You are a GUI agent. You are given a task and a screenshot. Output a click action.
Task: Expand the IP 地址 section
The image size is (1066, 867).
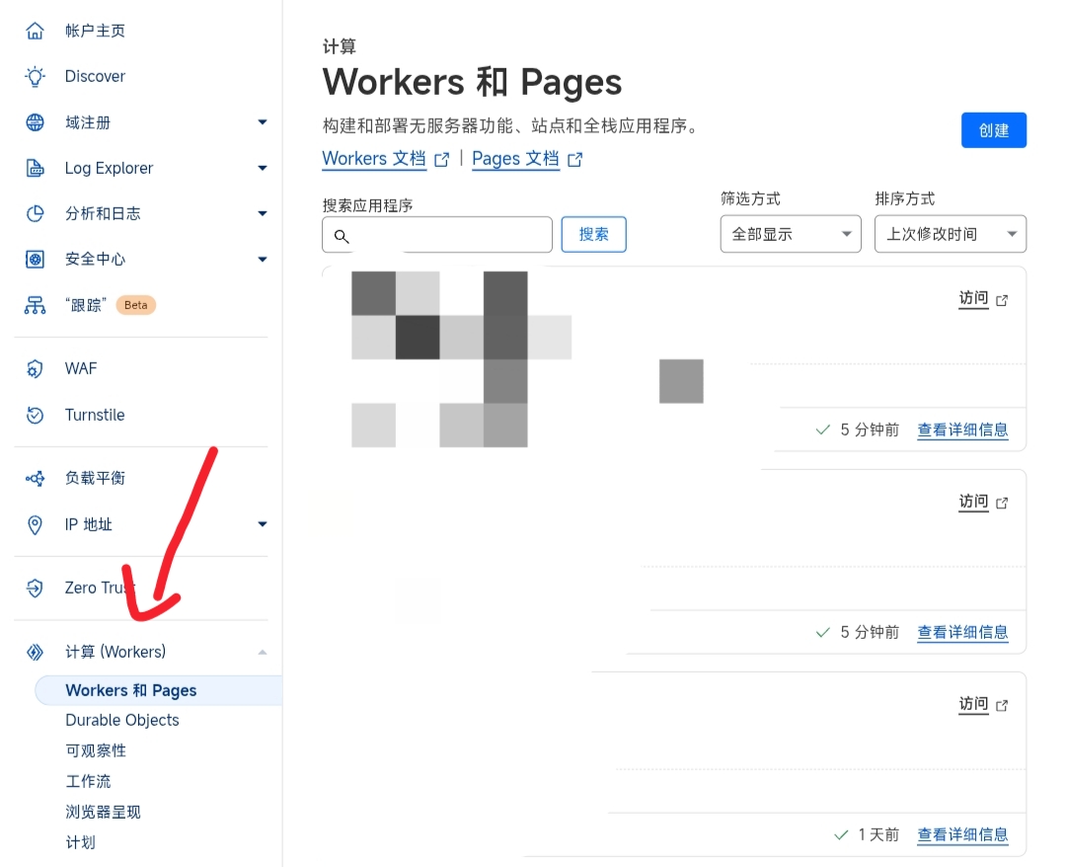click(x=262, y=524)
